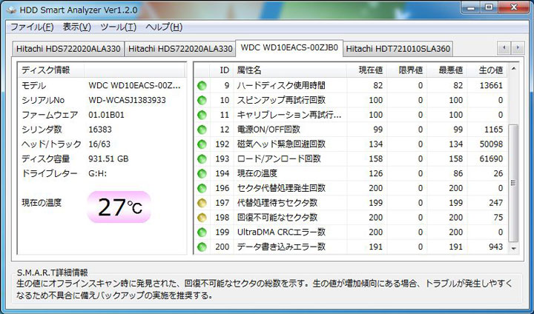Image resolution: width=534 pixels, height=314 pixels.
Task: Click the S.M.A.R.T詳細情報 description text
Action: point(264,289)
